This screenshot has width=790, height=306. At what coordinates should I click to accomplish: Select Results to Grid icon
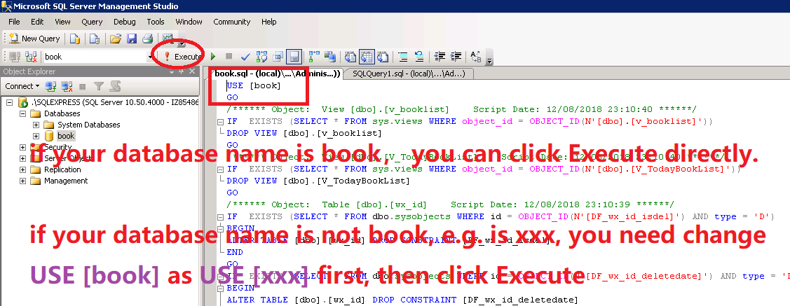367,57
